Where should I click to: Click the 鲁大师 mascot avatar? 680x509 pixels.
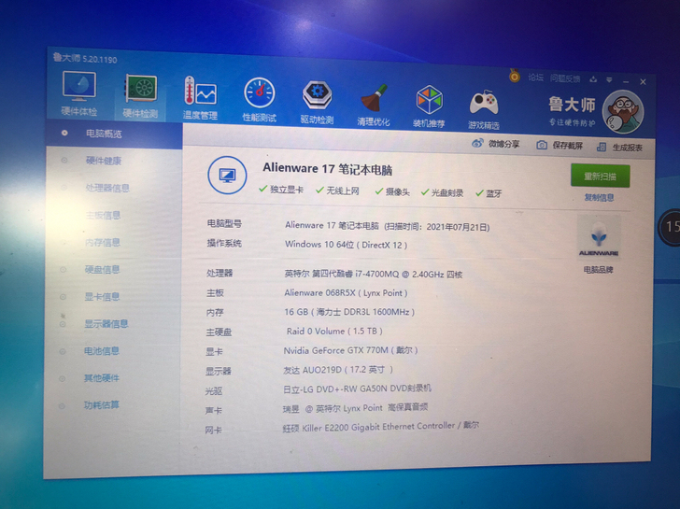pyautogui.click(x=624, y=112)
